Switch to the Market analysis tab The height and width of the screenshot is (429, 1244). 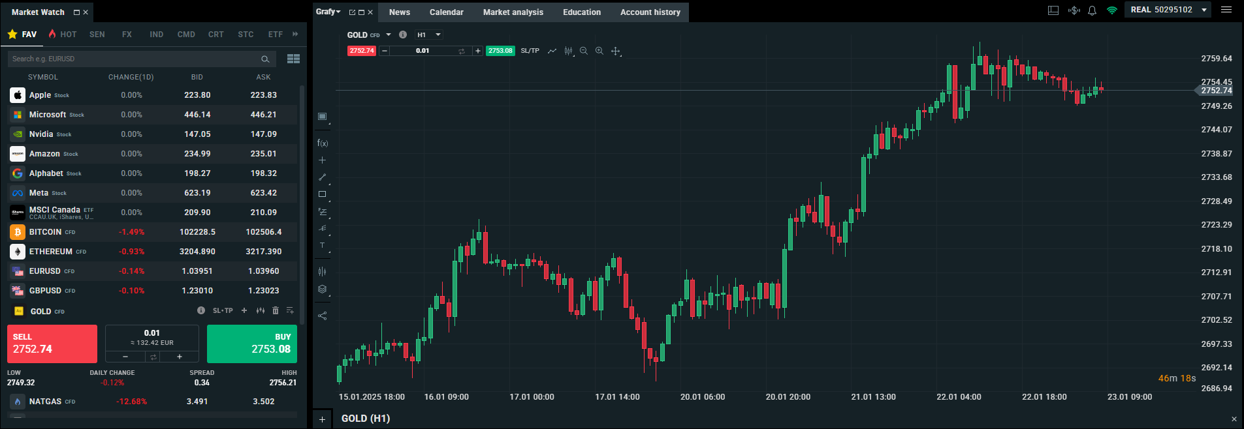click(513, 12)
